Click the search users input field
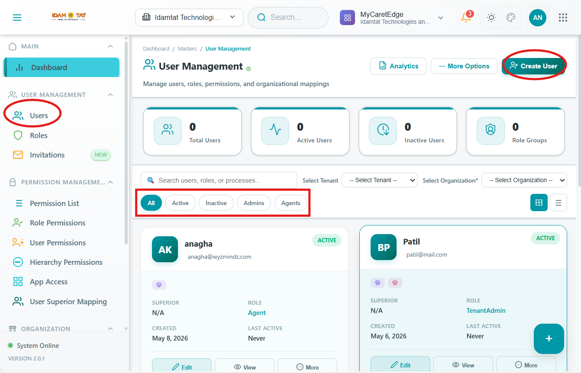The height and width of the screenshot is (373, 581). pos(219,180)
